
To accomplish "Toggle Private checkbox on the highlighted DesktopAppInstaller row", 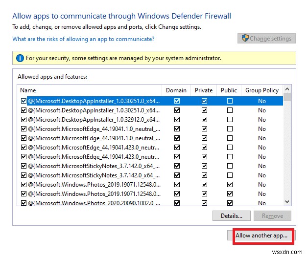I will (204, 101).
